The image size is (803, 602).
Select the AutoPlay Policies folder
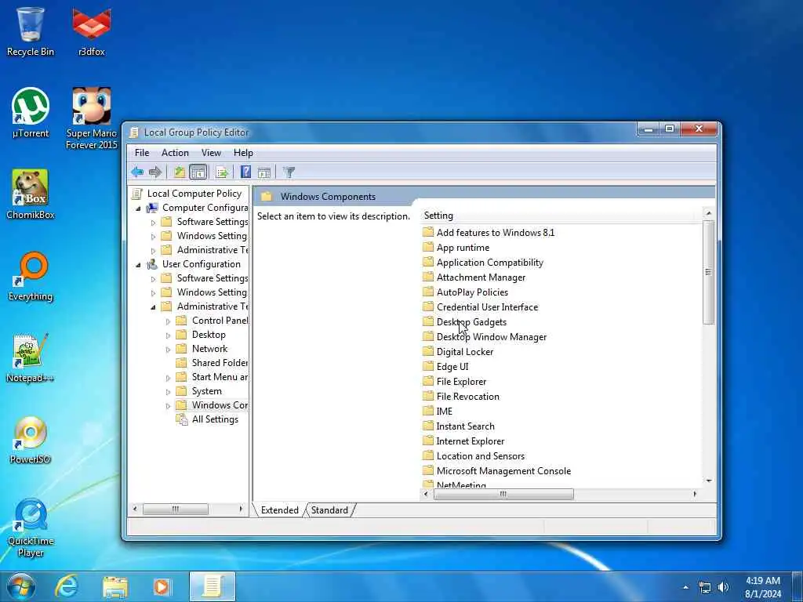pos(466,292)
